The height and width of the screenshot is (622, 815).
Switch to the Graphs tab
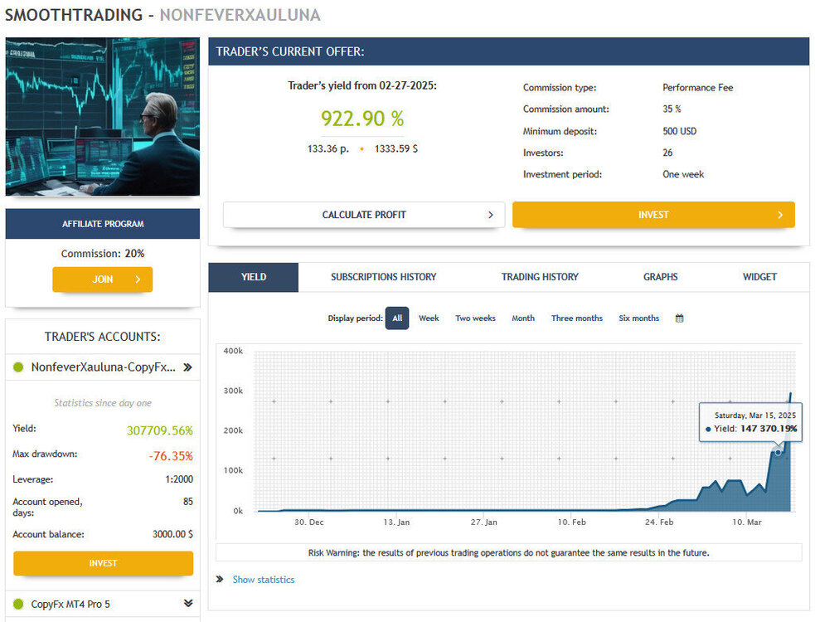(x=661, y=277)
